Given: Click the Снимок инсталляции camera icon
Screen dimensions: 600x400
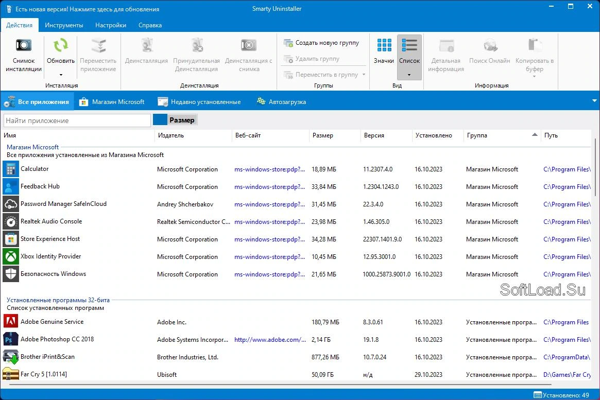Looking at the screenshot, I should click(x=23, y=45).
